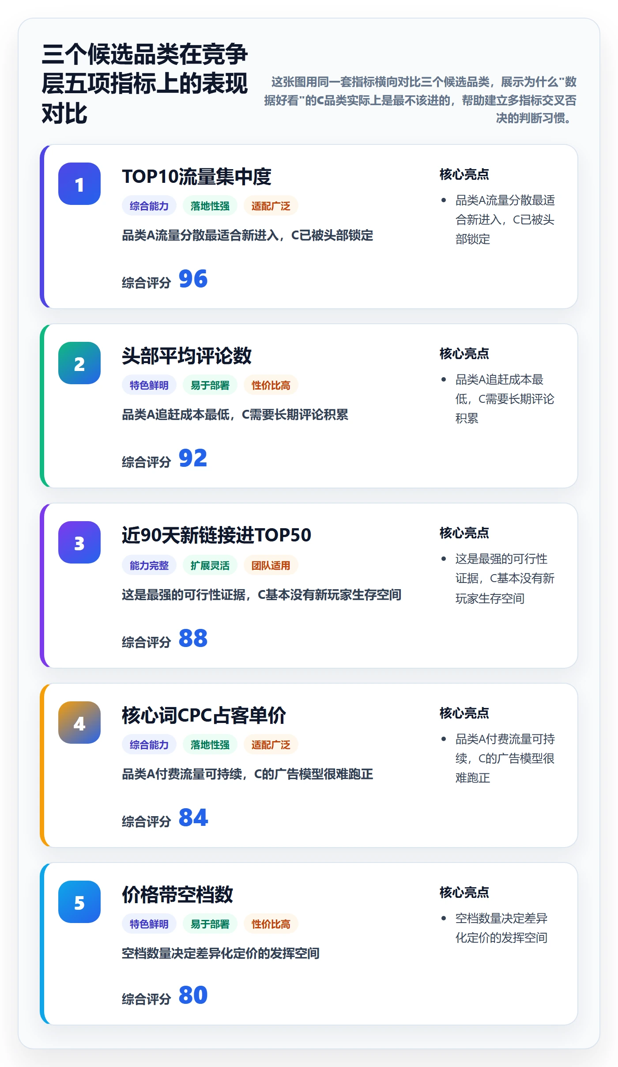Click main heading 三个候选品类在竞争层五项指标上的表现对比
618x1067 pixels.
(x=145, y=83)
